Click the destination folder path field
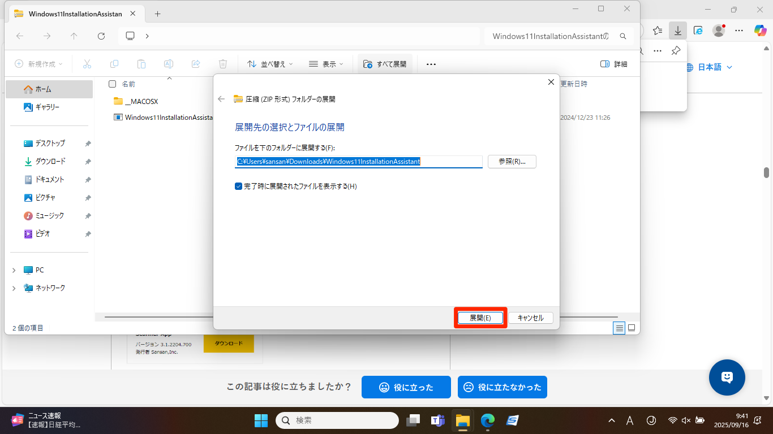 click(358, 162)
